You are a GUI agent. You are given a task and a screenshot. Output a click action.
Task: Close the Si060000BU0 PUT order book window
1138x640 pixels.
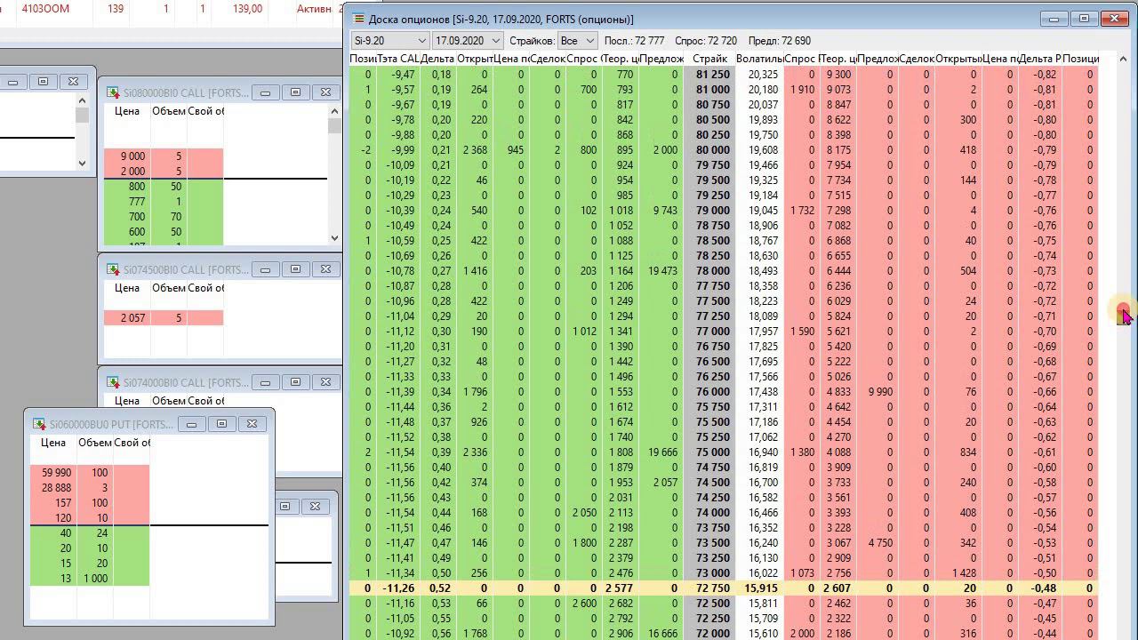(252, 424)
